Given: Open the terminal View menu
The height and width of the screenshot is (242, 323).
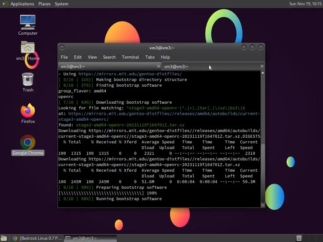Looking at the screenshot, I should [92, 57].
